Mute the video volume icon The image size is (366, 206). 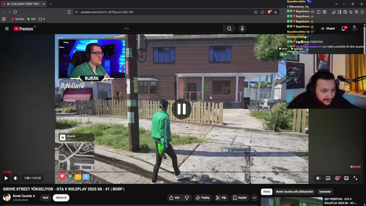[16, 178]
